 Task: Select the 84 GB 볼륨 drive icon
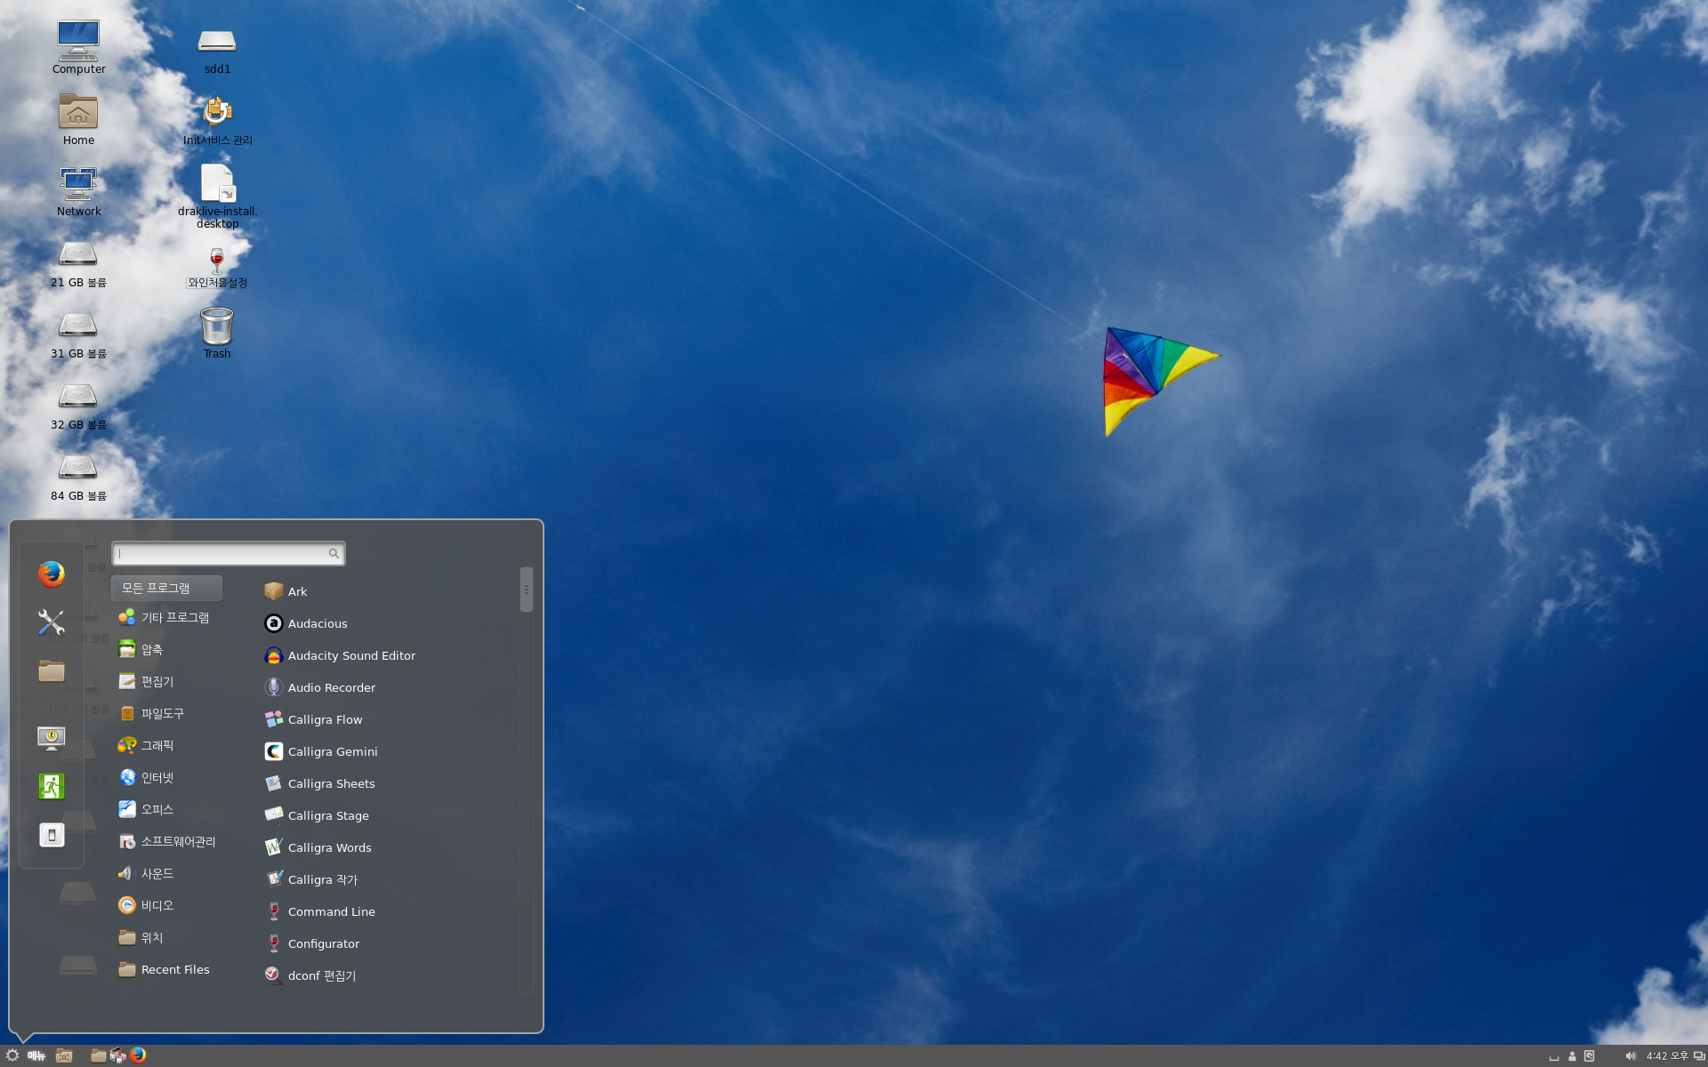[78, 477]
